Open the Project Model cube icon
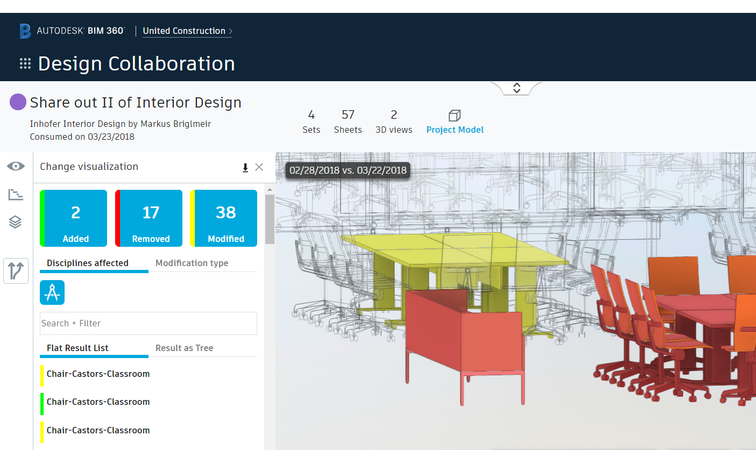 click(x=454, y=116)
